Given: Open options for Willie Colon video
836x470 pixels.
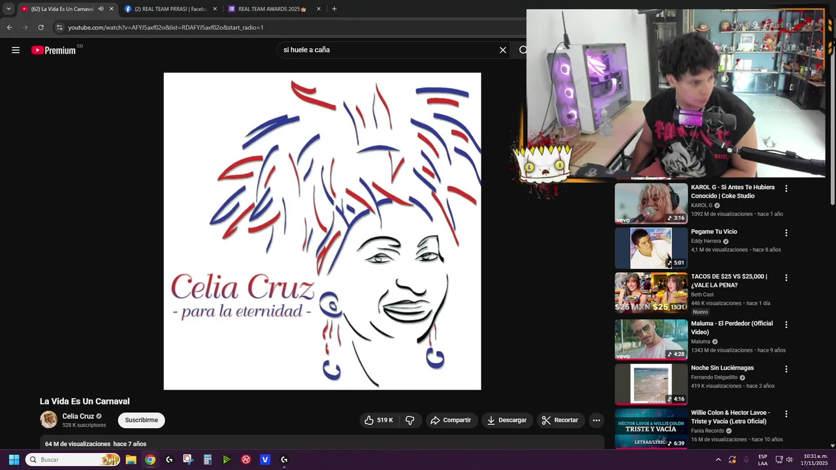Looking at the screenshot, I should (786, 414).
